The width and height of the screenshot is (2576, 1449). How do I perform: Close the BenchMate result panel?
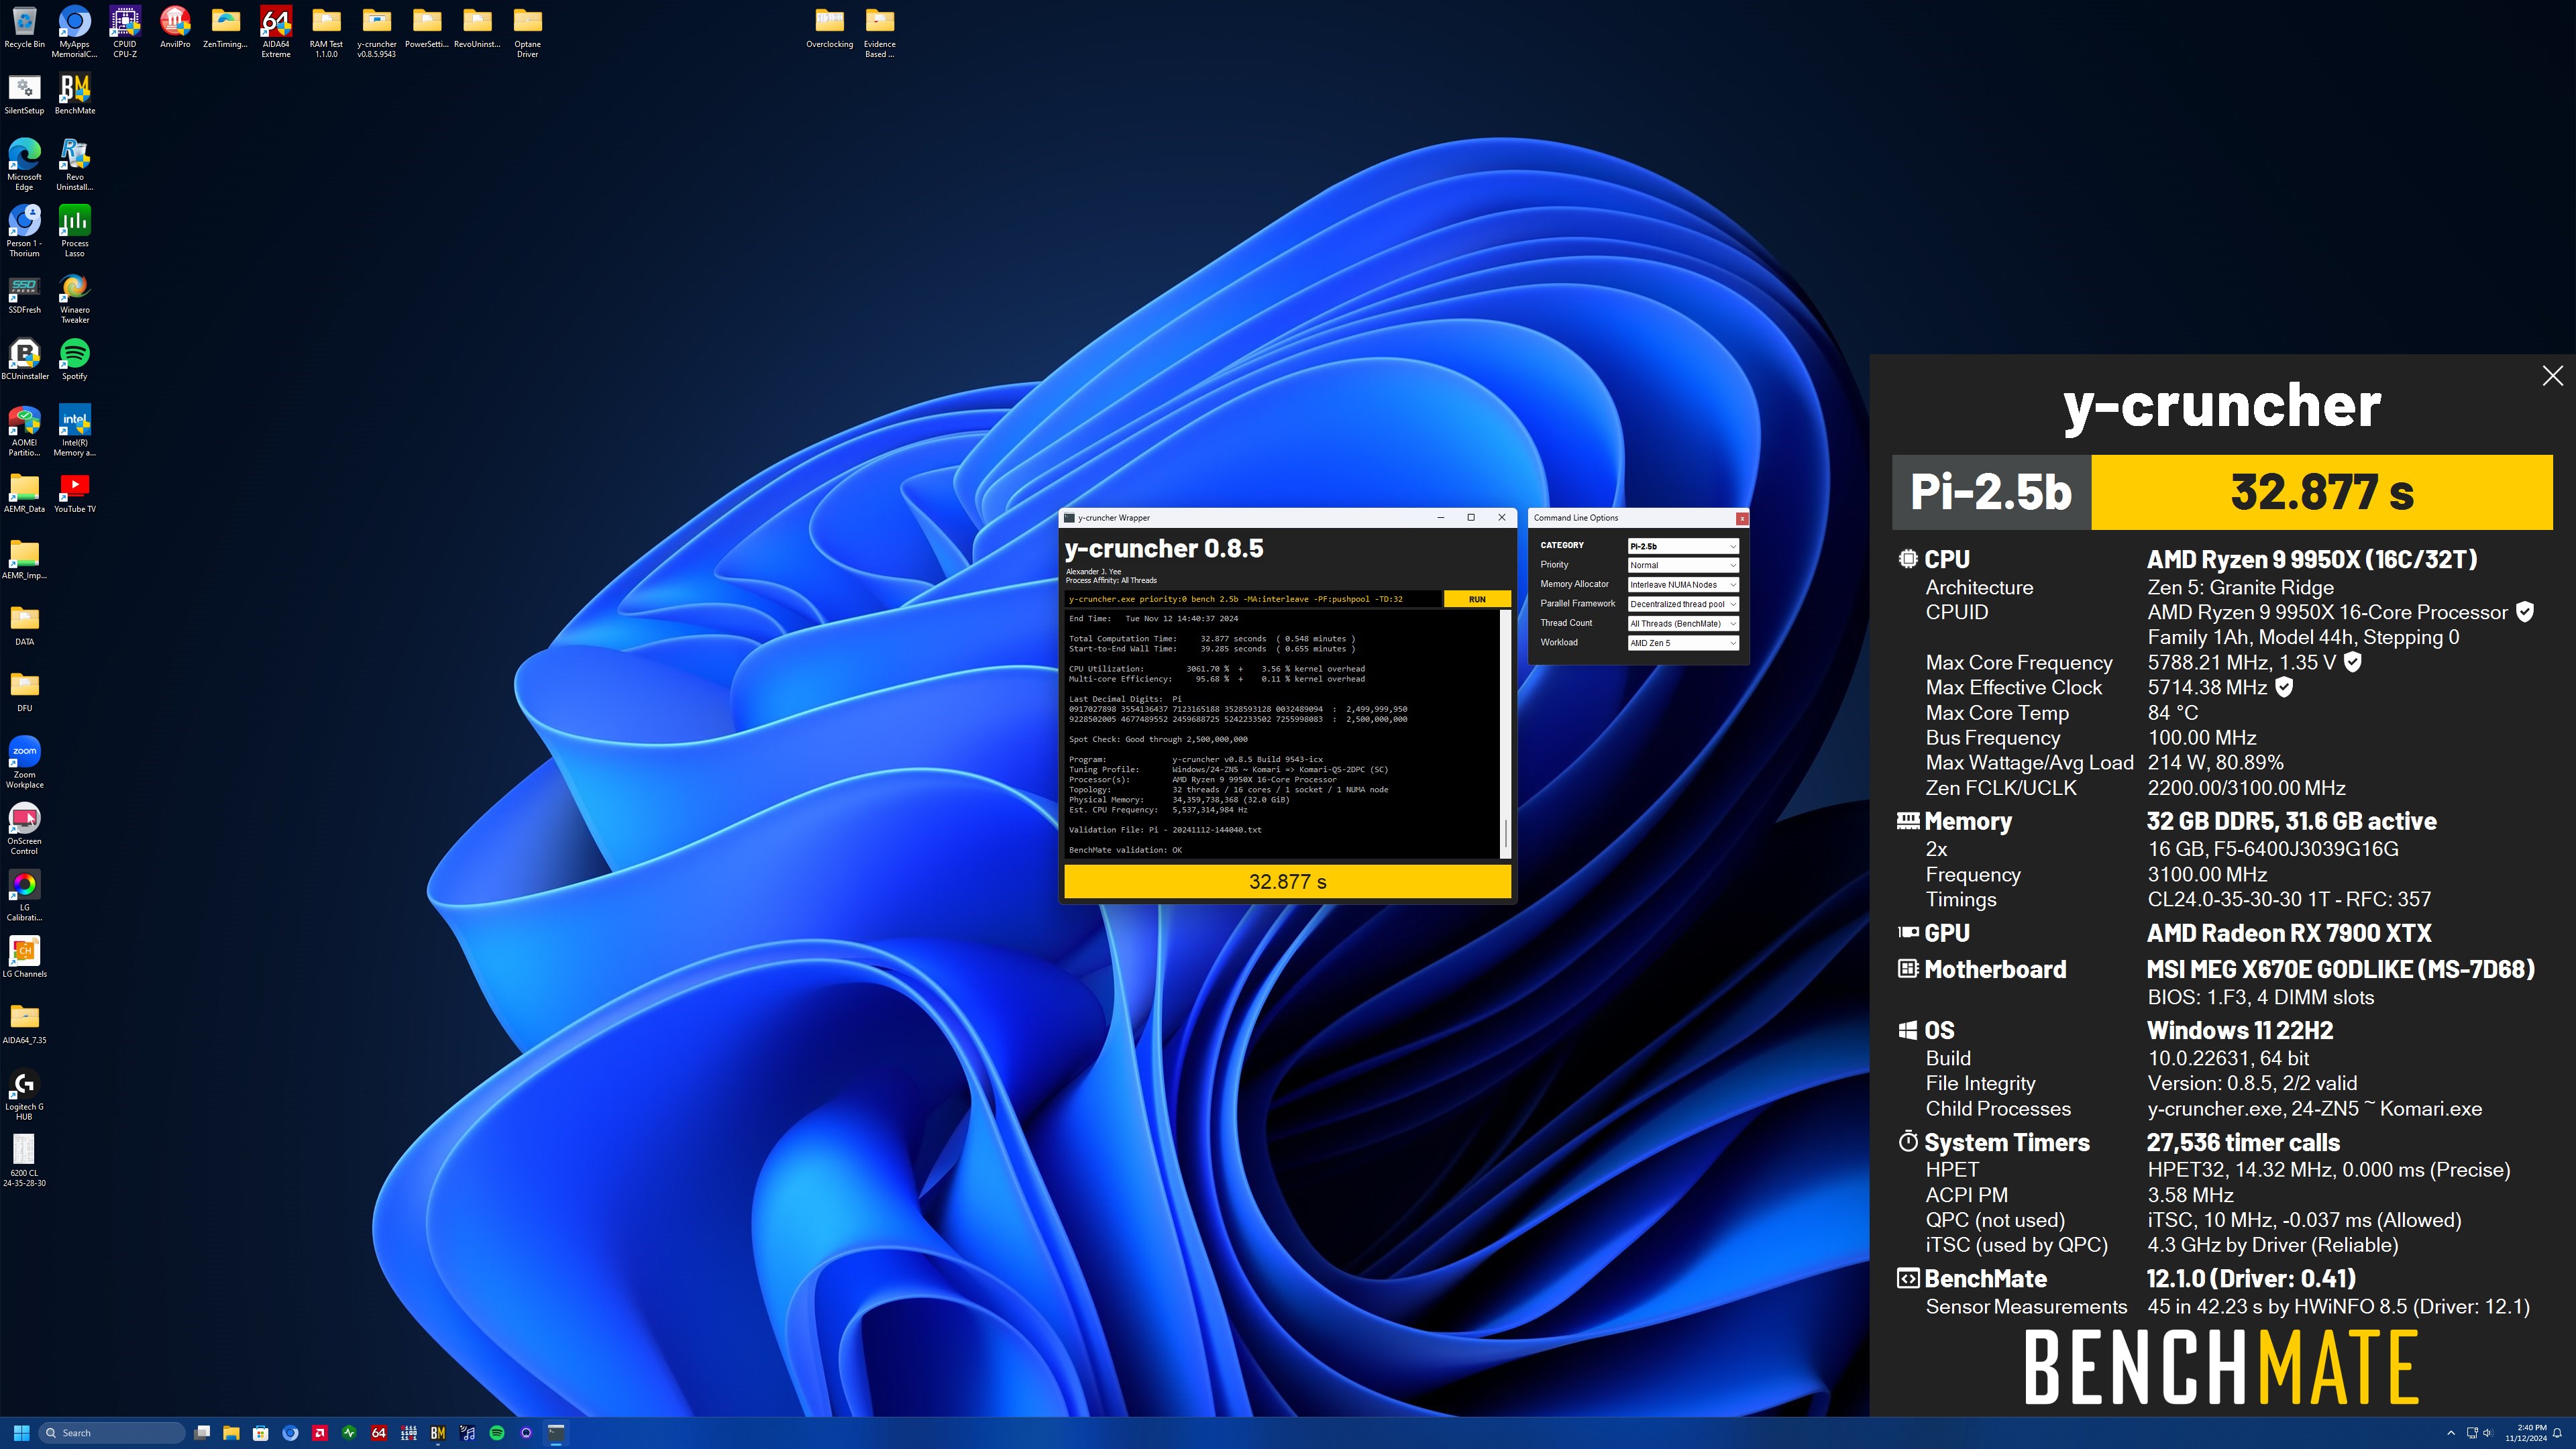tap(2552, 376)
